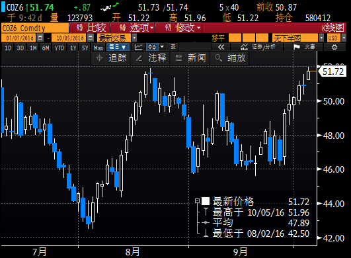
Task: Click the 前收 50.87 previous close
Action: click(x=277, y=7)
